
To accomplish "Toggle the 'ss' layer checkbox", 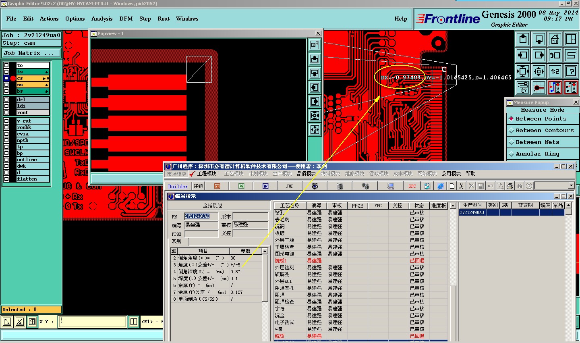I will (x=6, y=85).
